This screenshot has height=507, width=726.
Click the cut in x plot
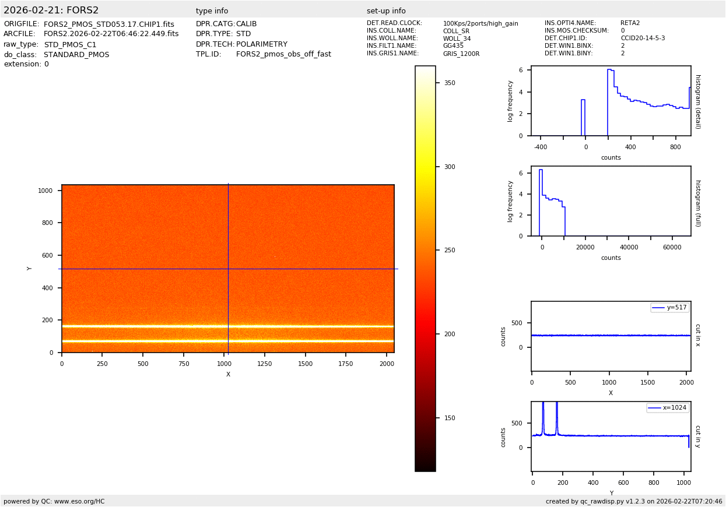tap(611, 336)
